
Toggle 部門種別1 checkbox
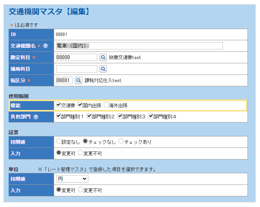pos(59,117)
